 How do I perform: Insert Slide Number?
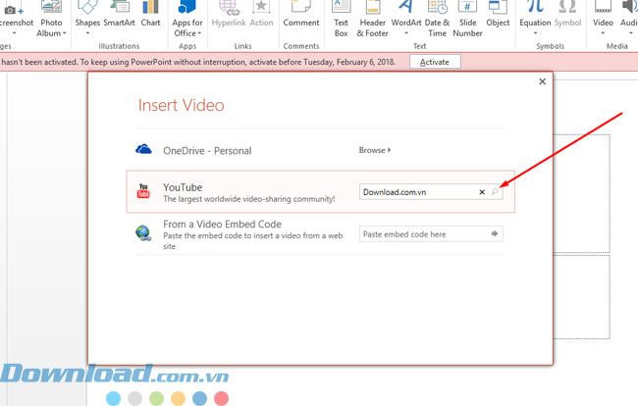tap(467, 20)
